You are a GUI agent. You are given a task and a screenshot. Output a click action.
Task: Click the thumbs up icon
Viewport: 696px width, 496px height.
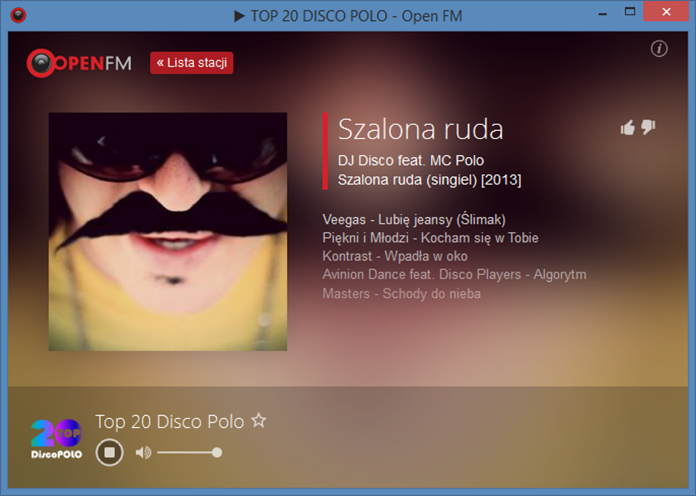pyautogui.click(x=628, y=128)
